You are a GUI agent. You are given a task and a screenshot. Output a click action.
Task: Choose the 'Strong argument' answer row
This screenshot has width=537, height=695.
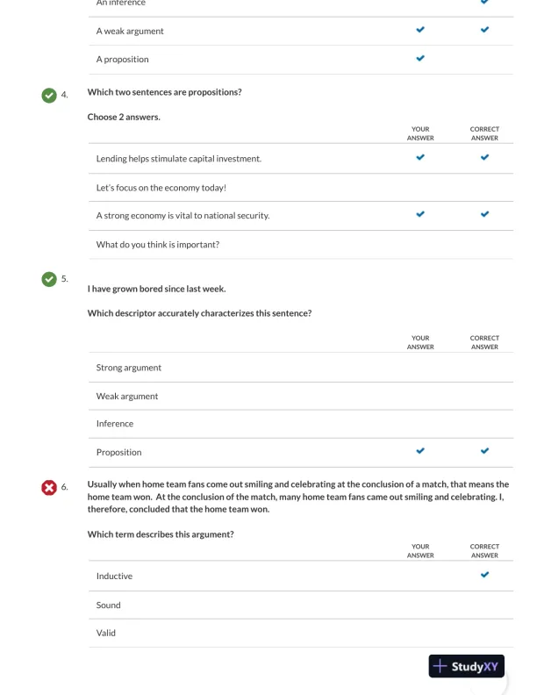(x=129, y=368)
